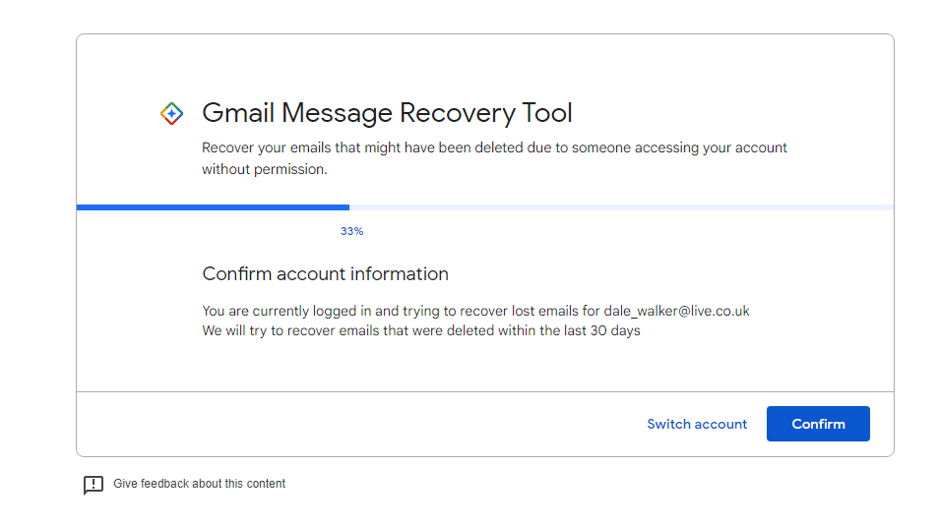Click the 33% progress label
938x527 pixels.
351,231
